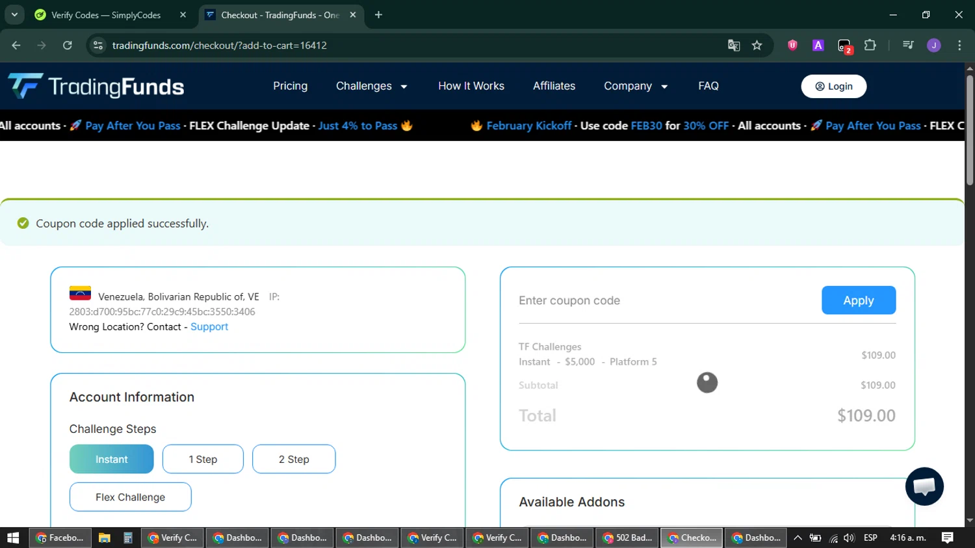Screen dimensions: 975x548
Task: Click the Coupon code applied successfully message
Action: pyautogui.click(x=122, y=224)
